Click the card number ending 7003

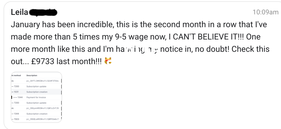tap(15, 119)
